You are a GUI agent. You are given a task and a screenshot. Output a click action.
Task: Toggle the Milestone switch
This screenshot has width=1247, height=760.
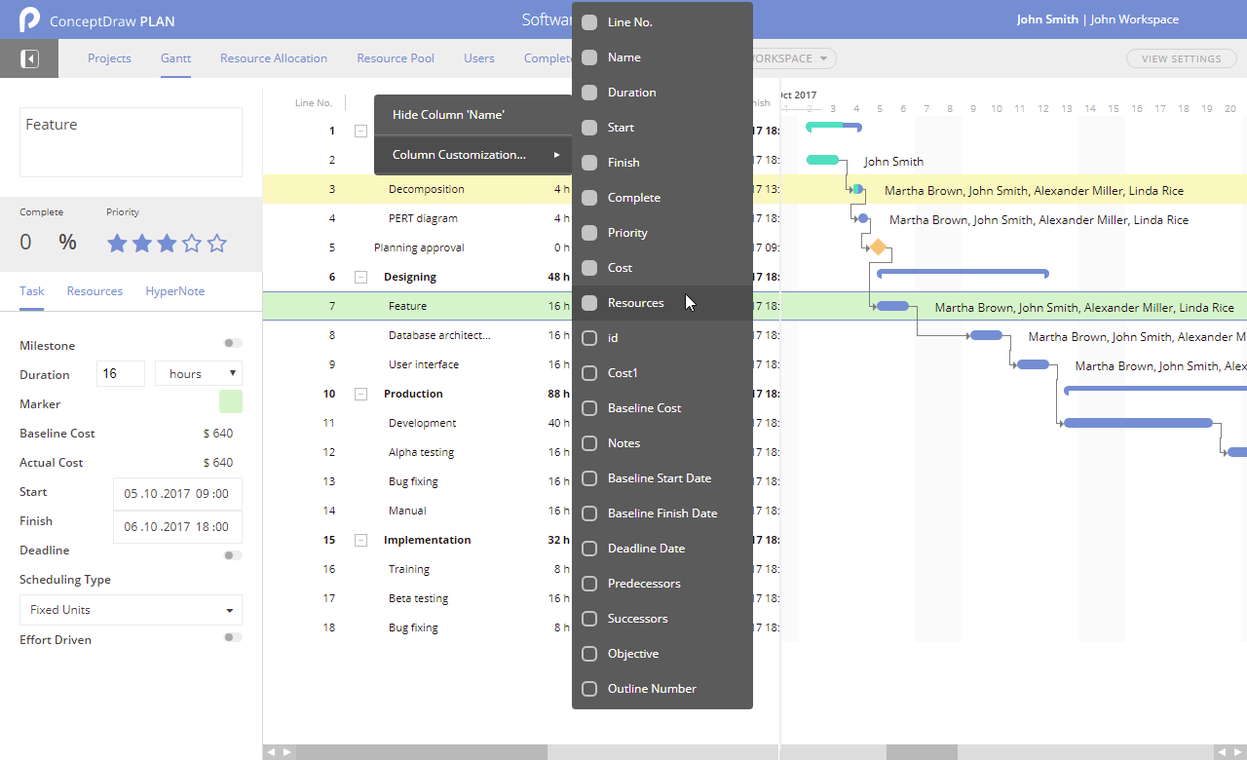click(233, 343)
